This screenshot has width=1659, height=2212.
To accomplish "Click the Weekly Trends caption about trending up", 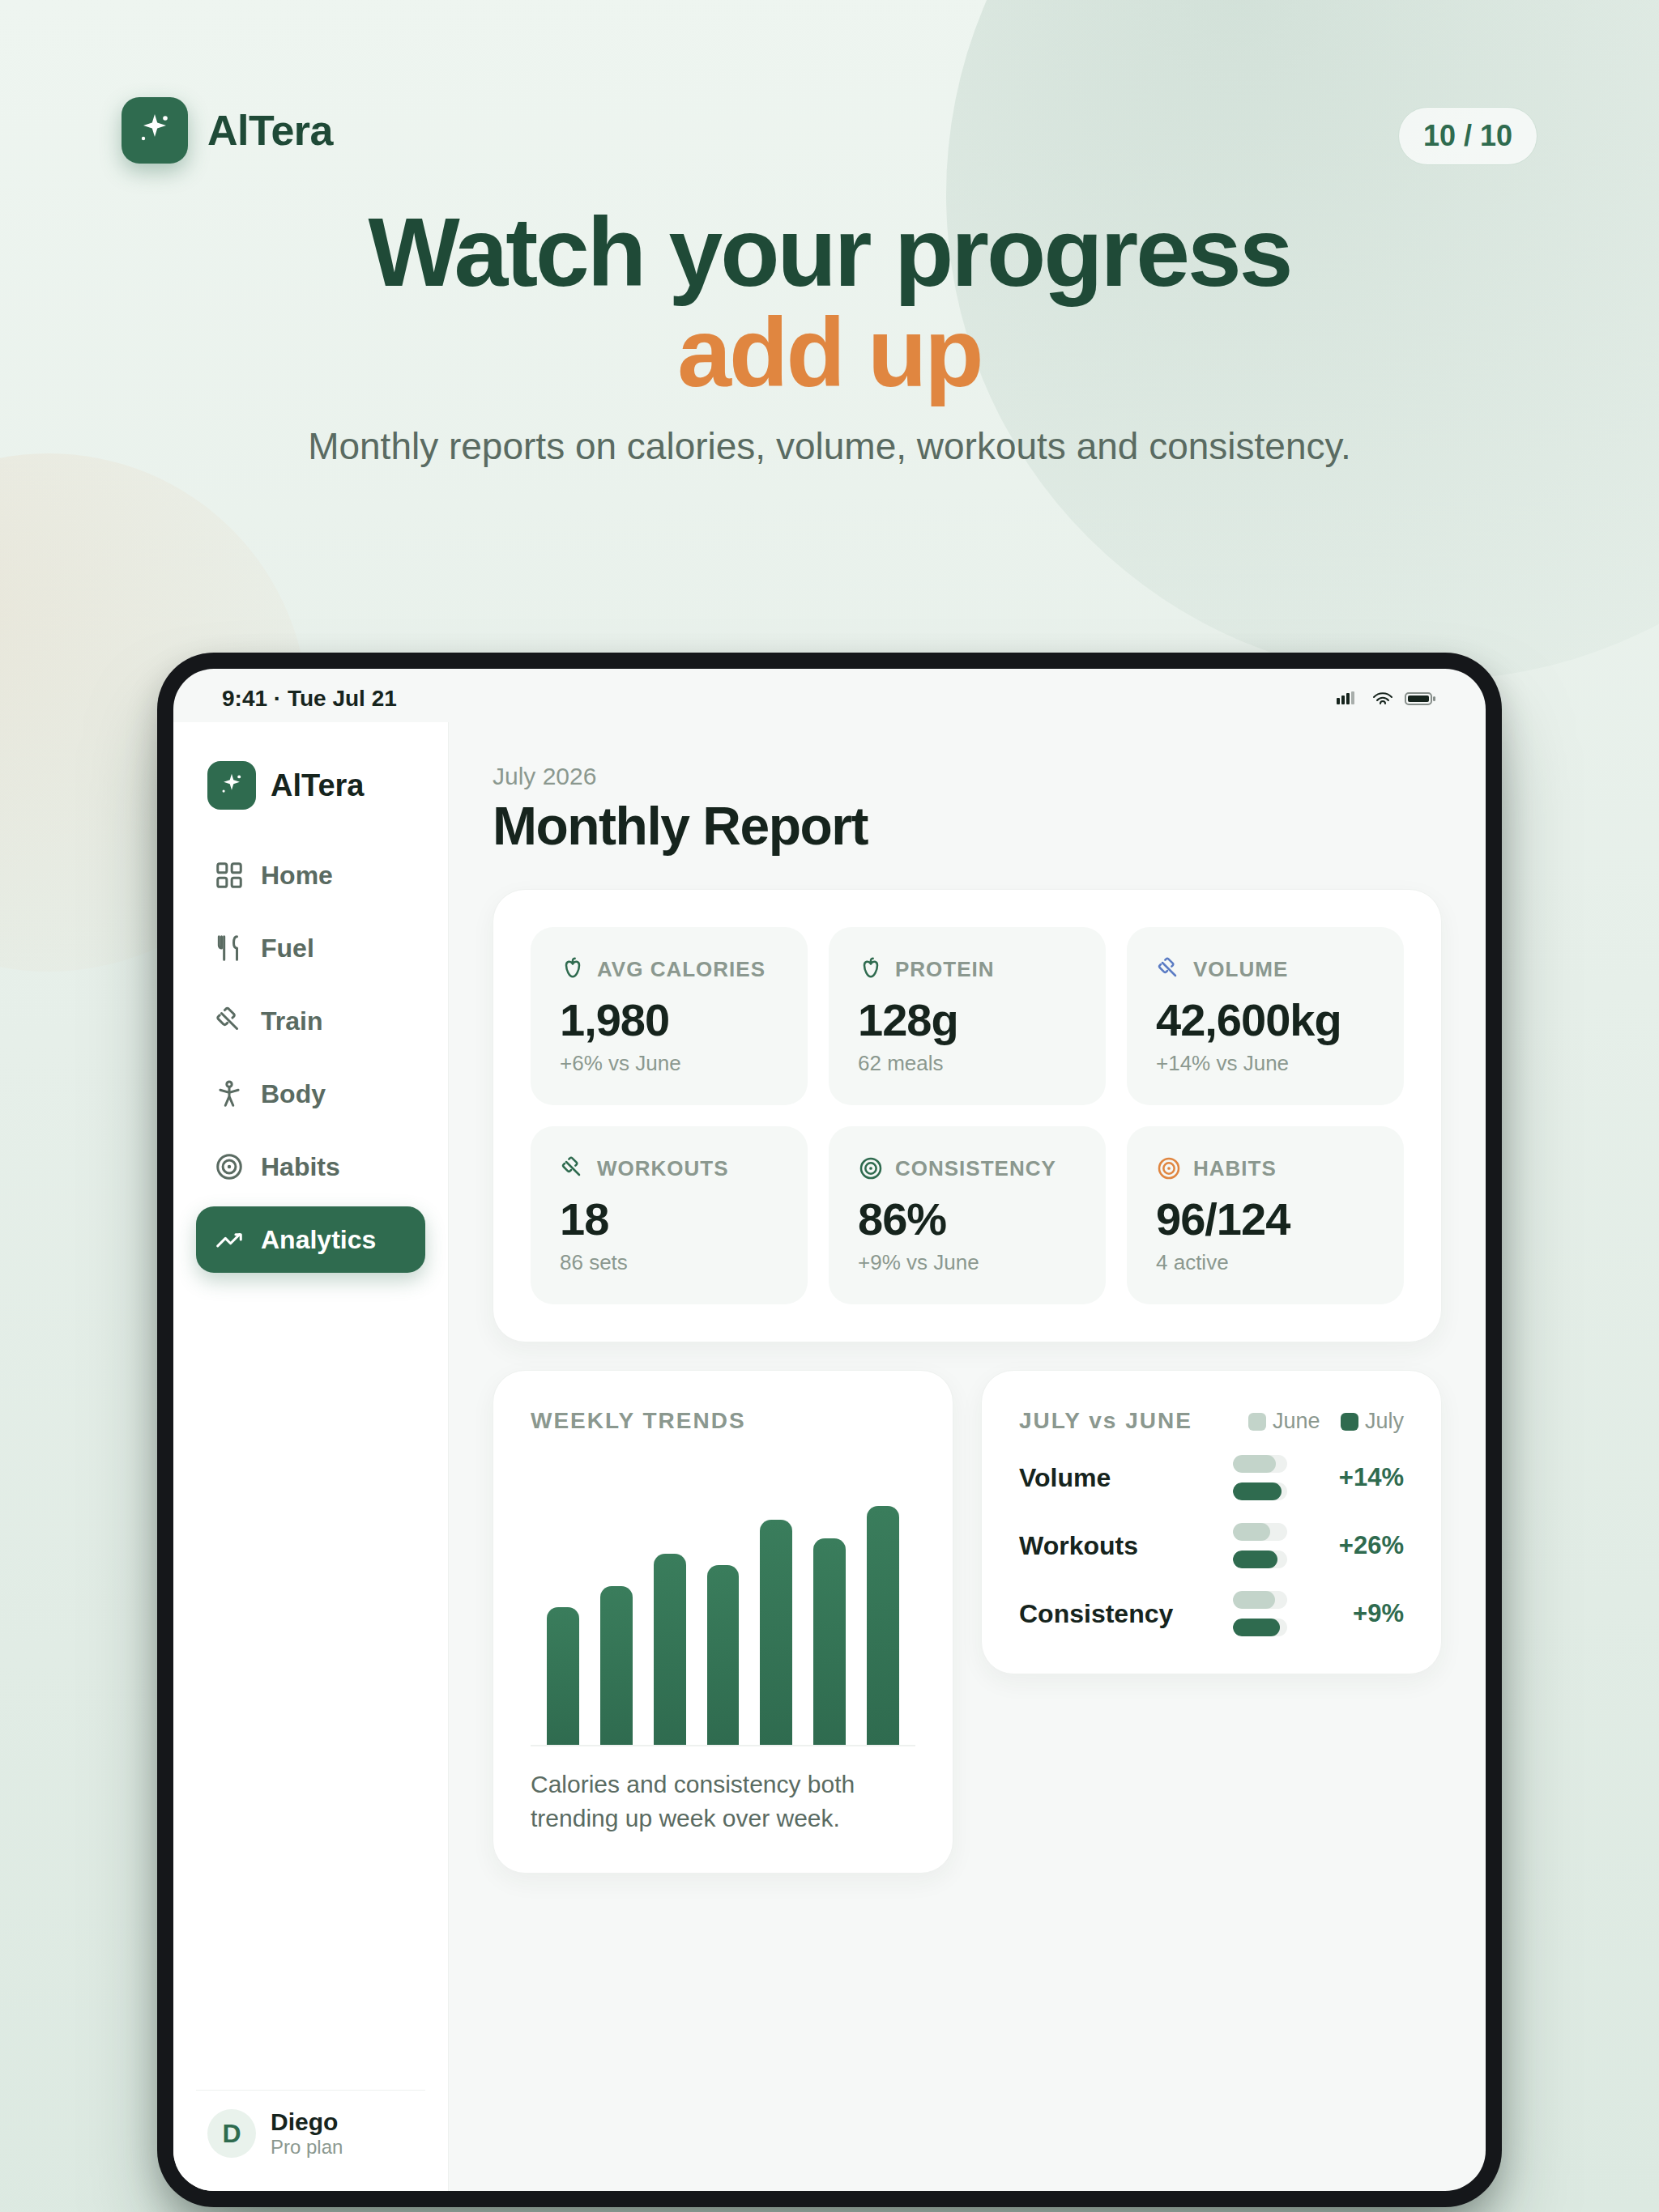I will pyautogui.click(x=693, y=1801).
